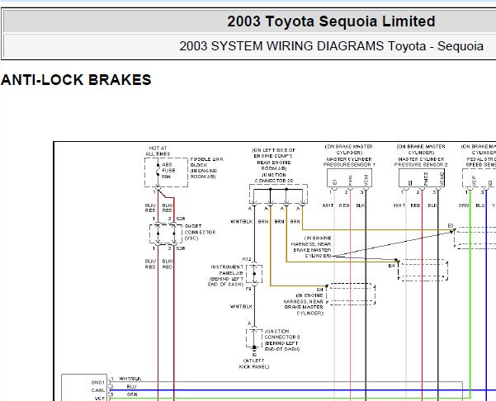Click the "CANL" pin label

click(97, 390)
